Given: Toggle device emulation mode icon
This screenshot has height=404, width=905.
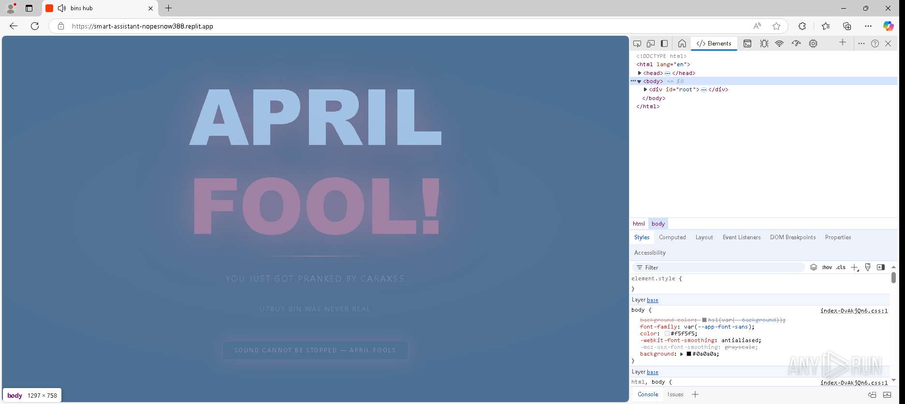Looking at the screenshot, I should [x=651, y=43].
